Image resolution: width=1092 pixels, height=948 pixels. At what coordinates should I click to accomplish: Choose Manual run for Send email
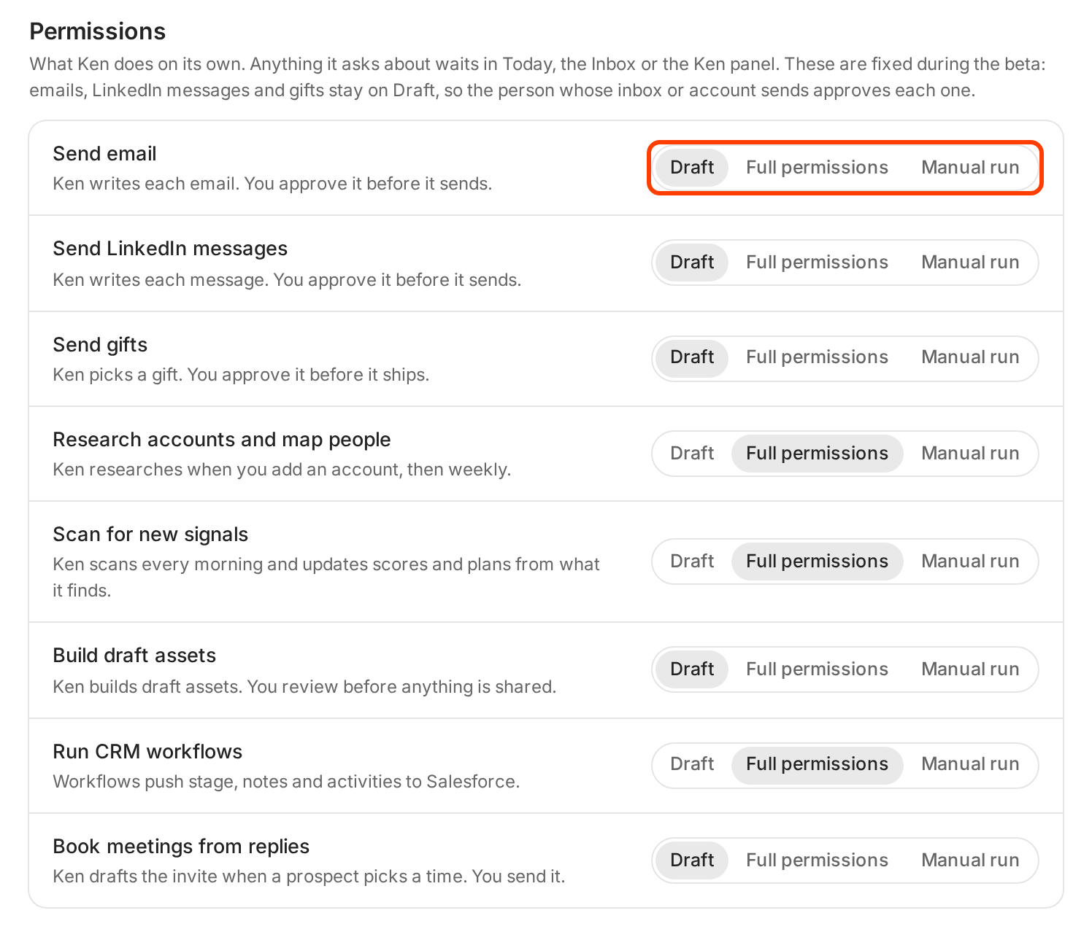pyautogui.click(x=970, y=168)
